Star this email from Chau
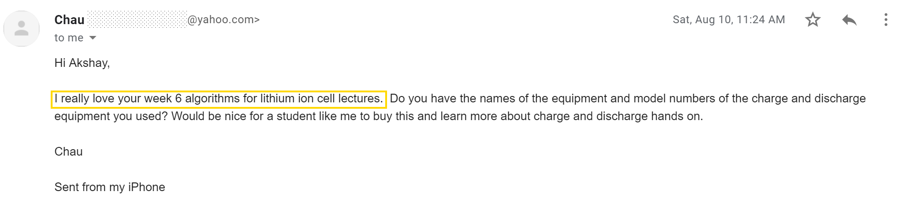 pos(812,20)
